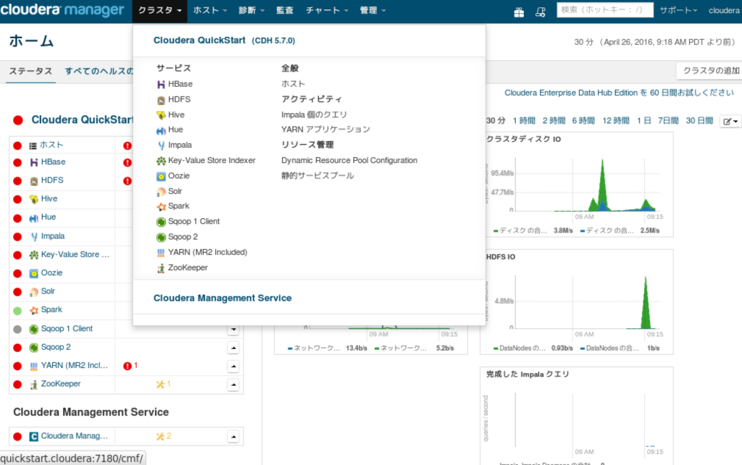
Task: Click the Hive bee icon in dropdown
Action: pos(161,115)
